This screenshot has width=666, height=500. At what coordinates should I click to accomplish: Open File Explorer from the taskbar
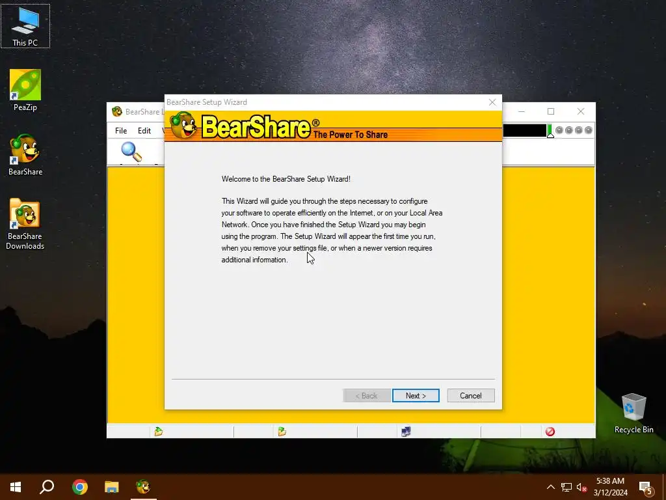pyautogui.click(x=112, y=487)
